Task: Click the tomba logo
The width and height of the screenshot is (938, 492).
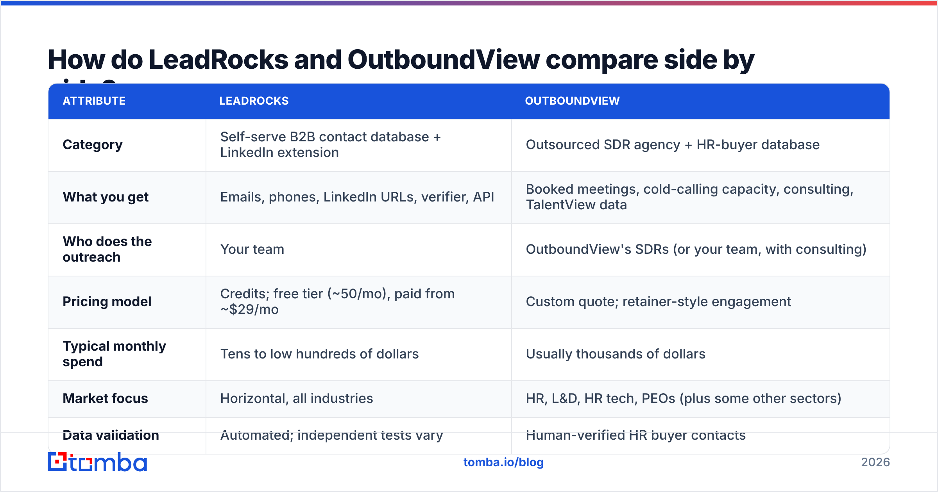Action: (97, 462)
